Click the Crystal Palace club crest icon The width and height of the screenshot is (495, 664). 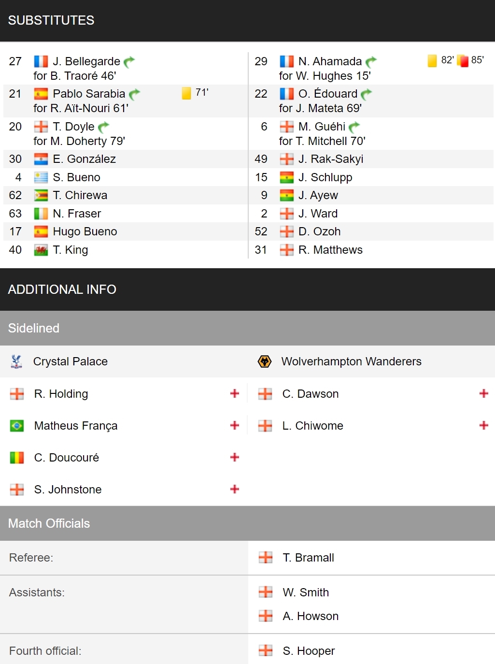[16, 361]
